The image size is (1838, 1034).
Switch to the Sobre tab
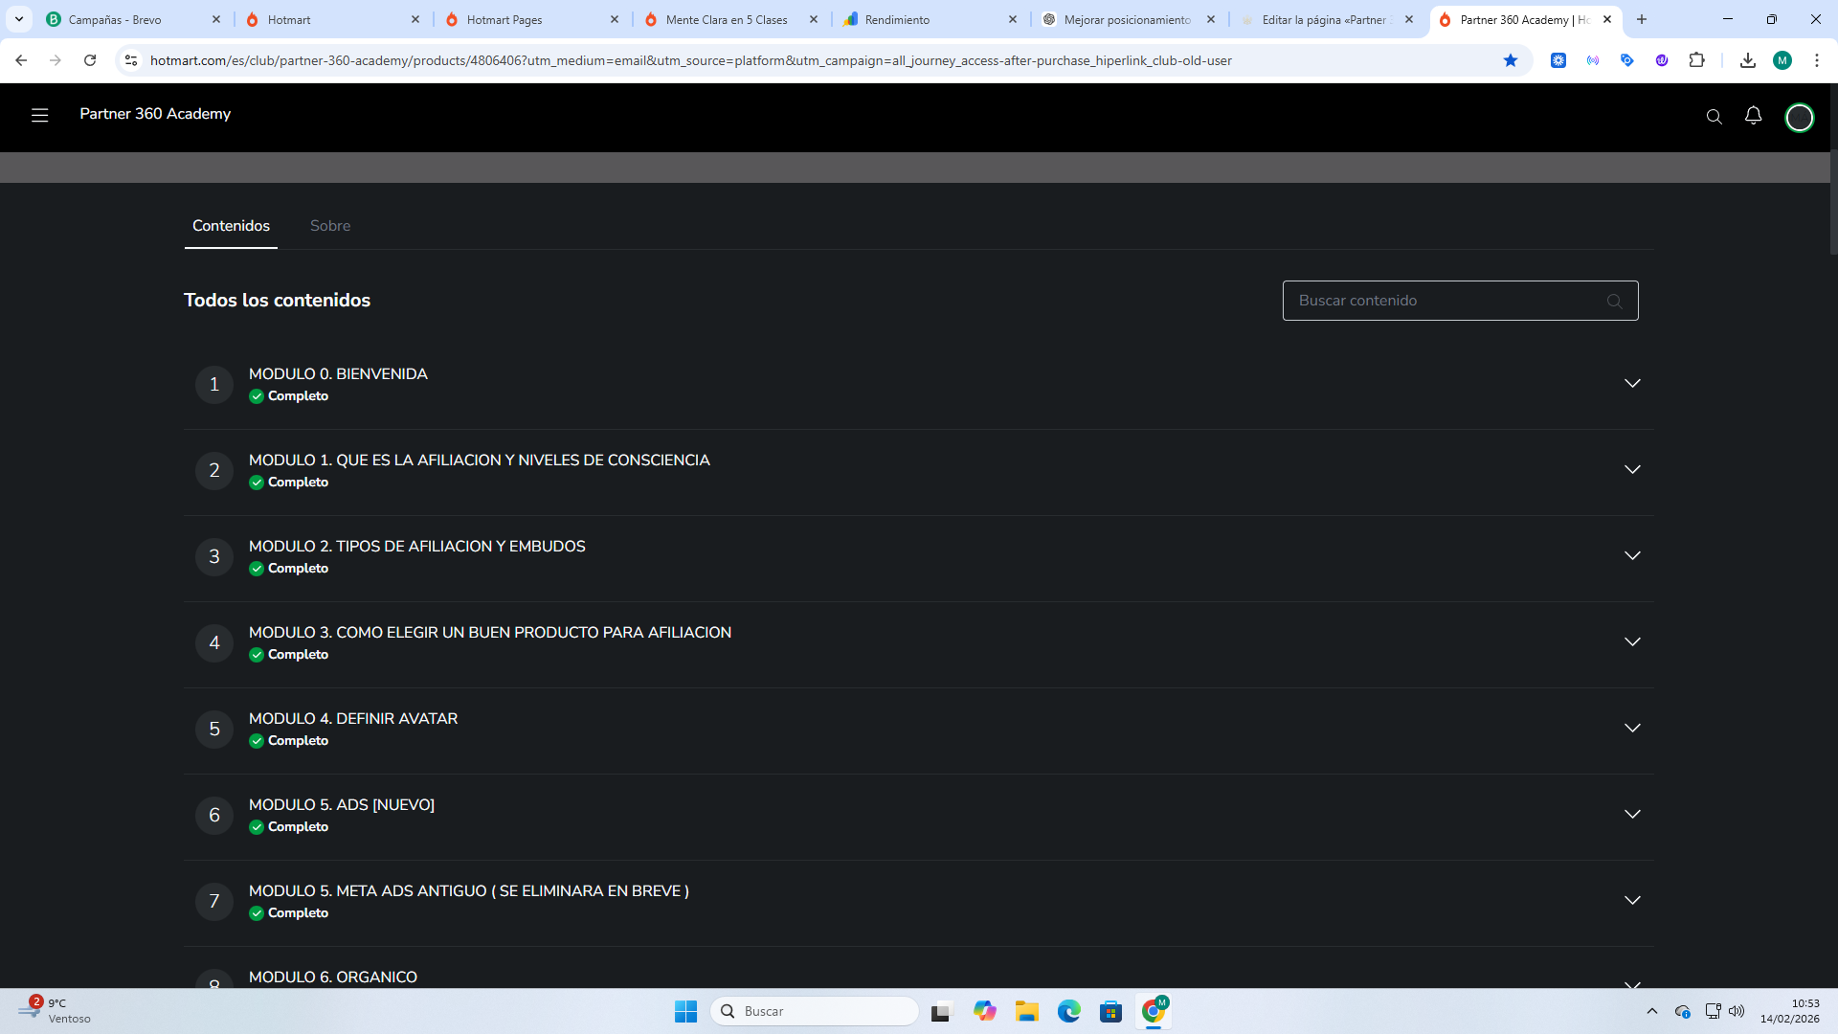(x=329, y=226)
